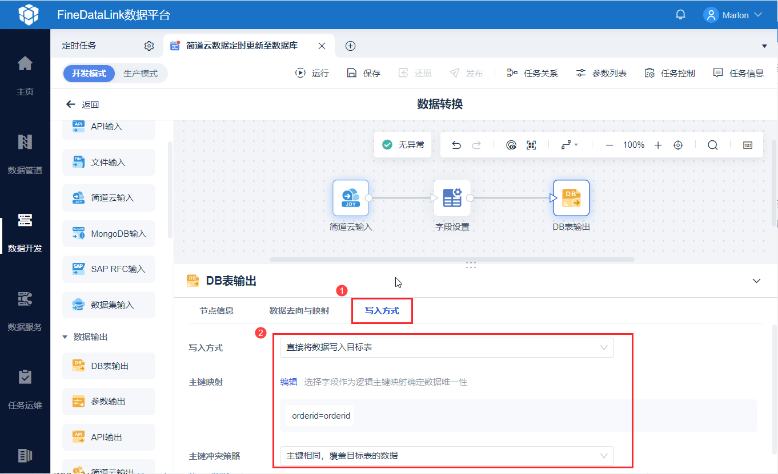The height and width of the screenshot is (474, 778).
Task: Click the 100% zoom level value
Action: click(633, 145)
